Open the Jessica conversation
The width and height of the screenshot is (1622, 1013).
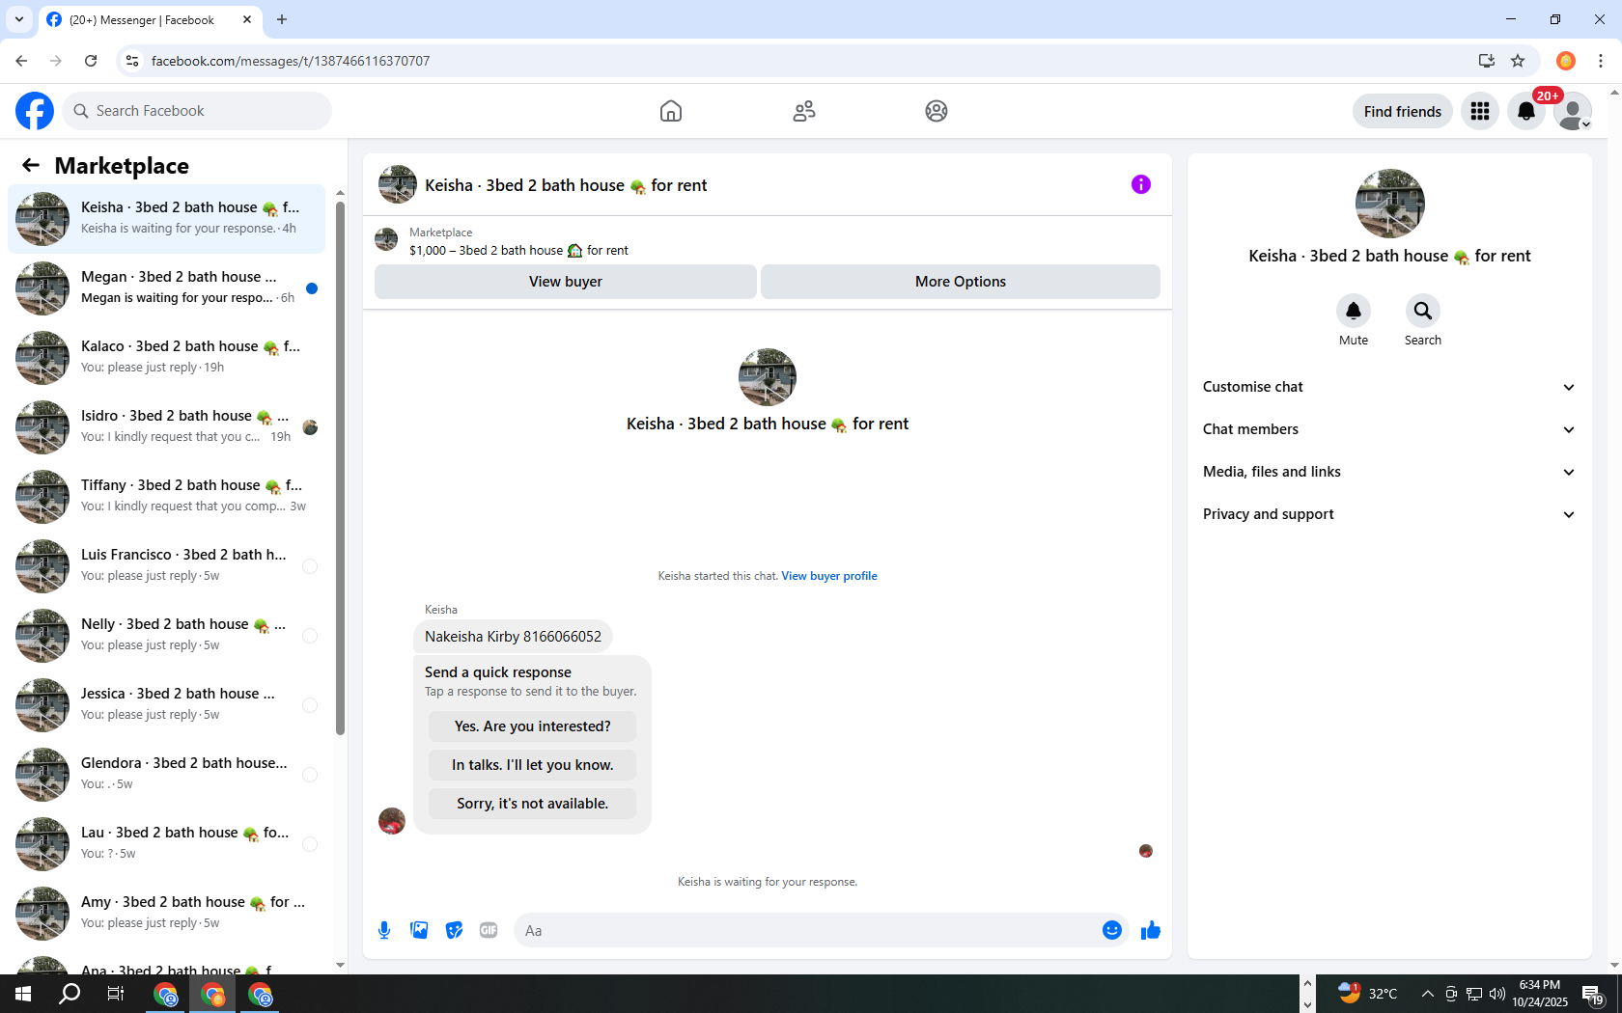coord(167,704)
